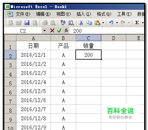Click the Excel workbook icon in menu bar
148x130 pixels.
[x=10, y=14]
